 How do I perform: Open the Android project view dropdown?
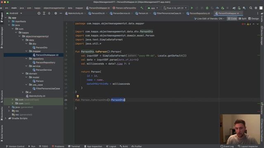click(14, 13)
